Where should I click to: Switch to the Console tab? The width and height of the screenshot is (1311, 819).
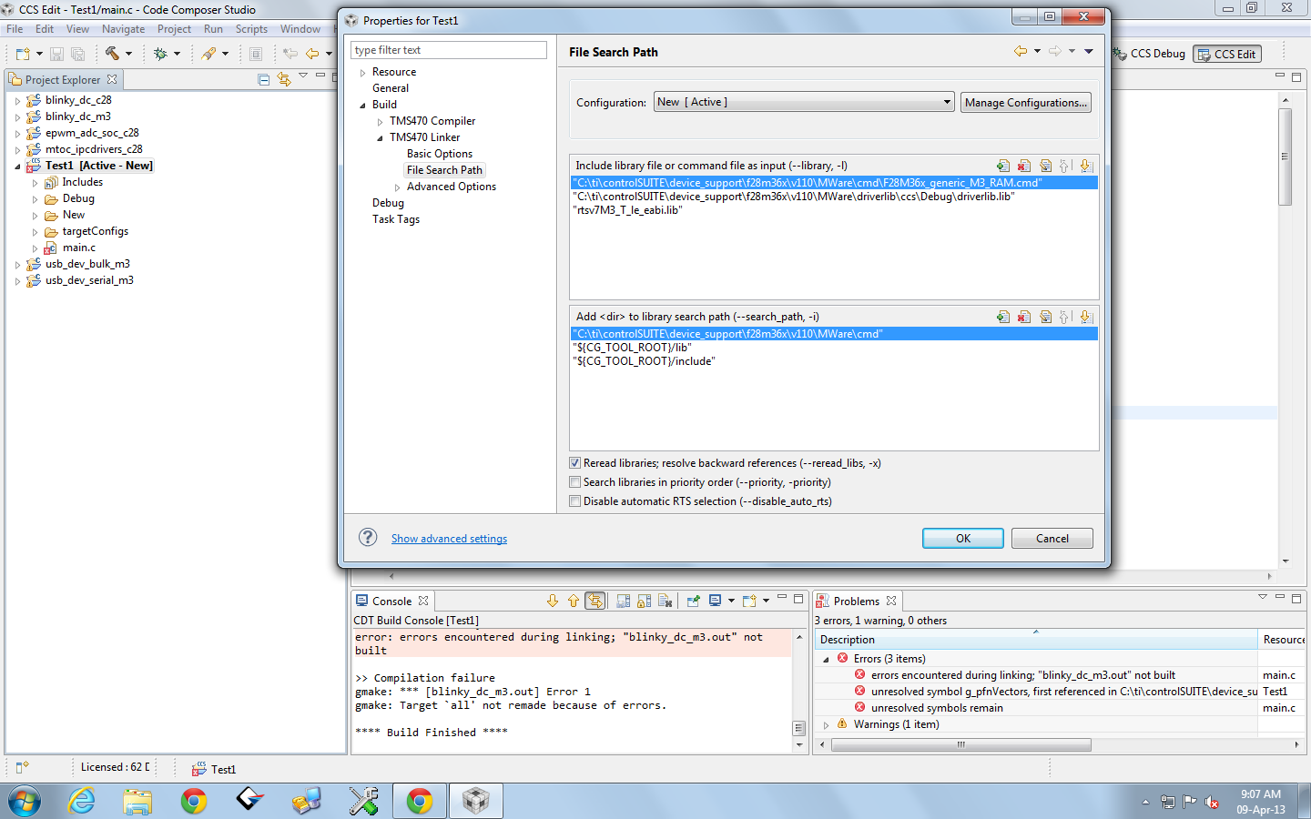pos(391,602)
